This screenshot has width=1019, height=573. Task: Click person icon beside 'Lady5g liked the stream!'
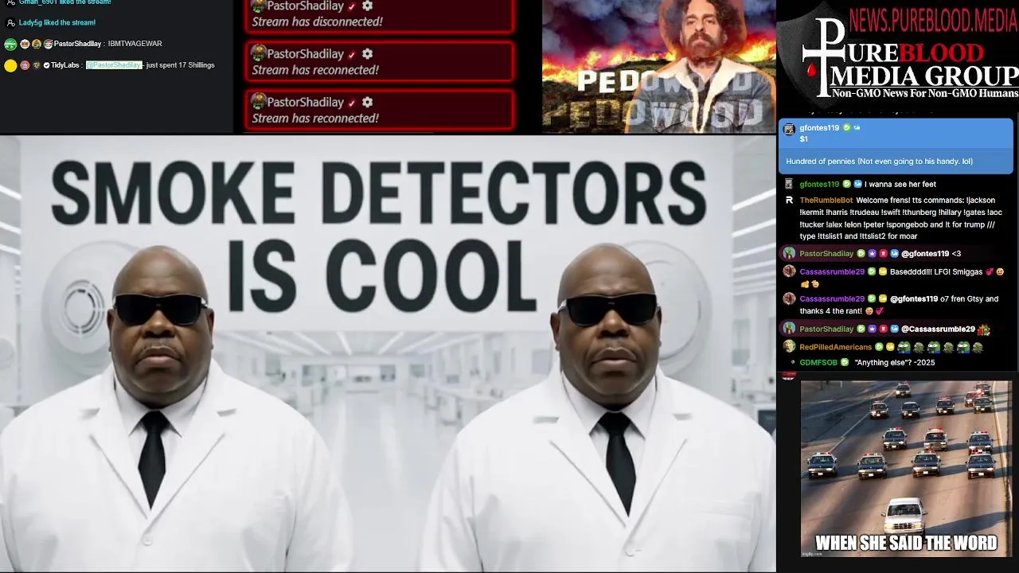[x=10, y=23]
